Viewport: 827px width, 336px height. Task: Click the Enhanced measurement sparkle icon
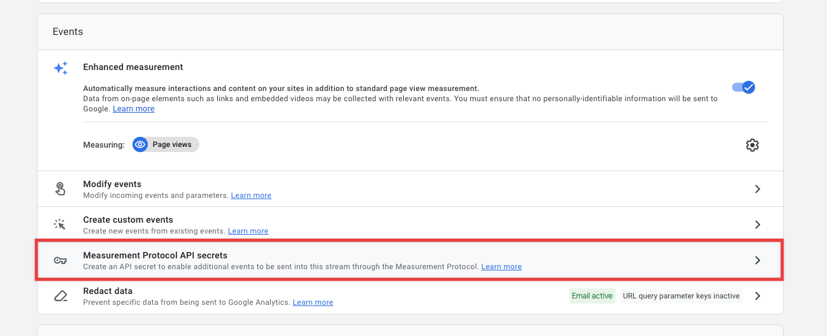point(61,69)
